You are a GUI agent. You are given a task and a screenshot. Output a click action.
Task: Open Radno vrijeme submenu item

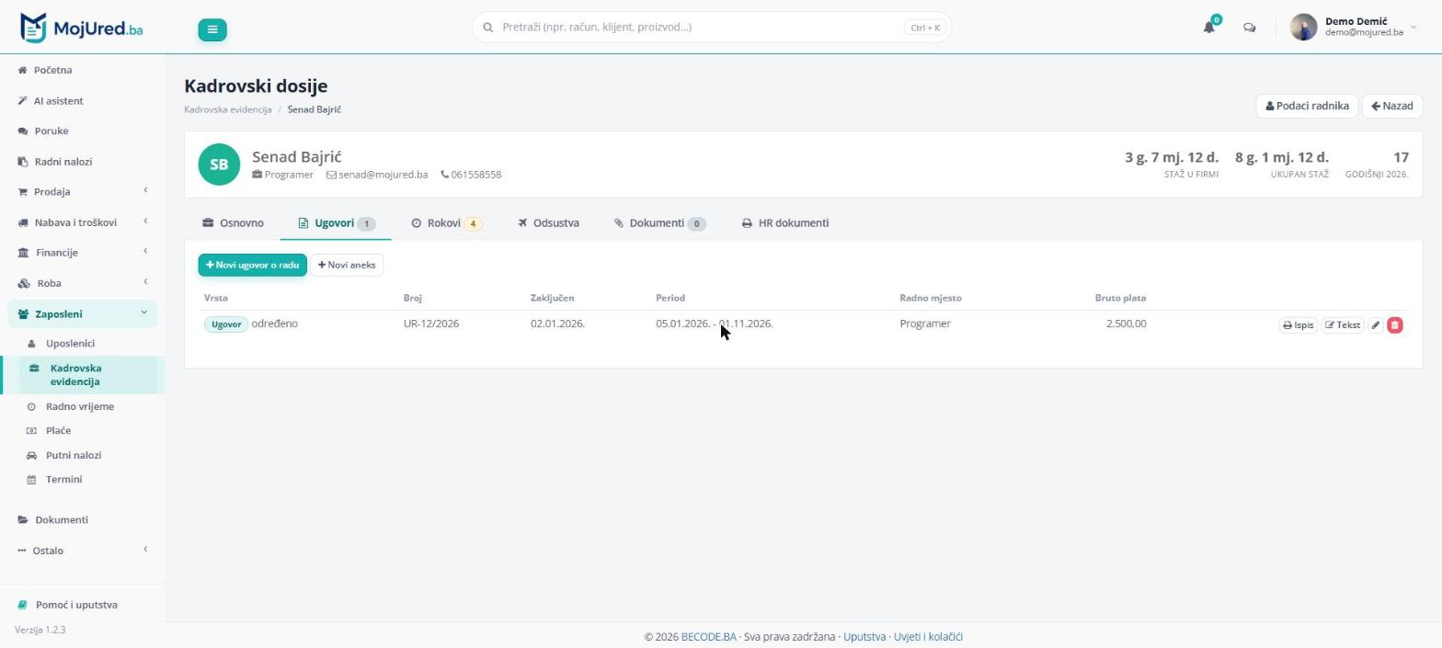coord(80,406)
